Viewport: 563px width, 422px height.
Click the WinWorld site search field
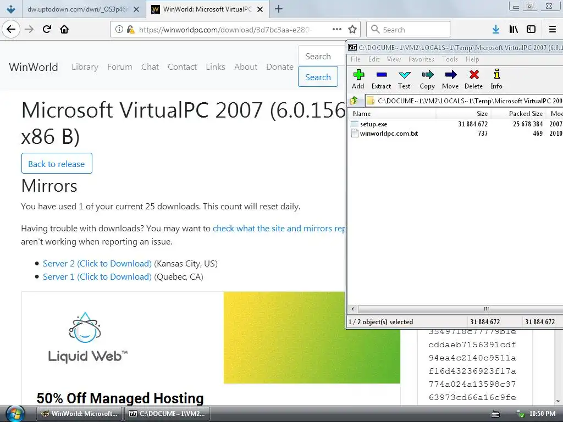tap(321, 56)
